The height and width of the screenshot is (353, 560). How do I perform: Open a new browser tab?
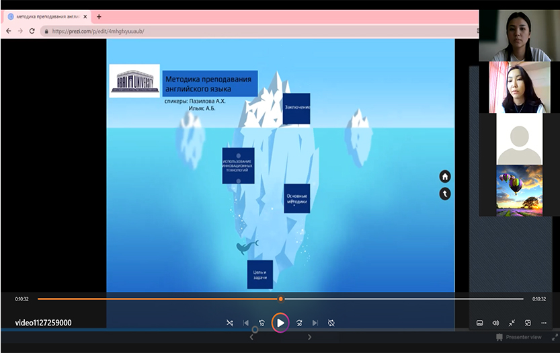(99, 17)
